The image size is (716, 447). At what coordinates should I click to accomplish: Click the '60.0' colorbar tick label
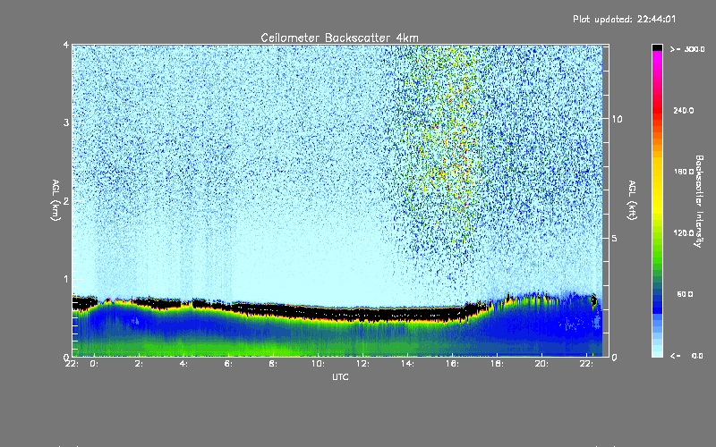click(685, 294)
